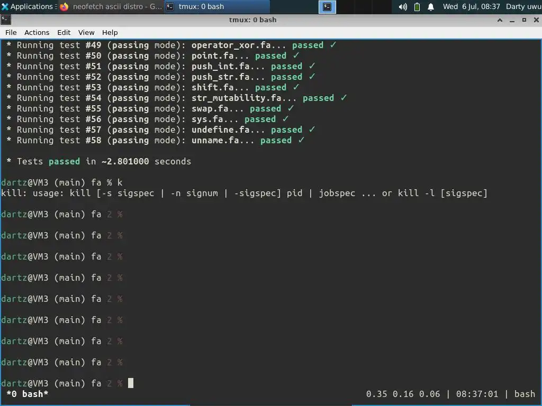Click the load average 0.35 0.16 0.06

403,394
